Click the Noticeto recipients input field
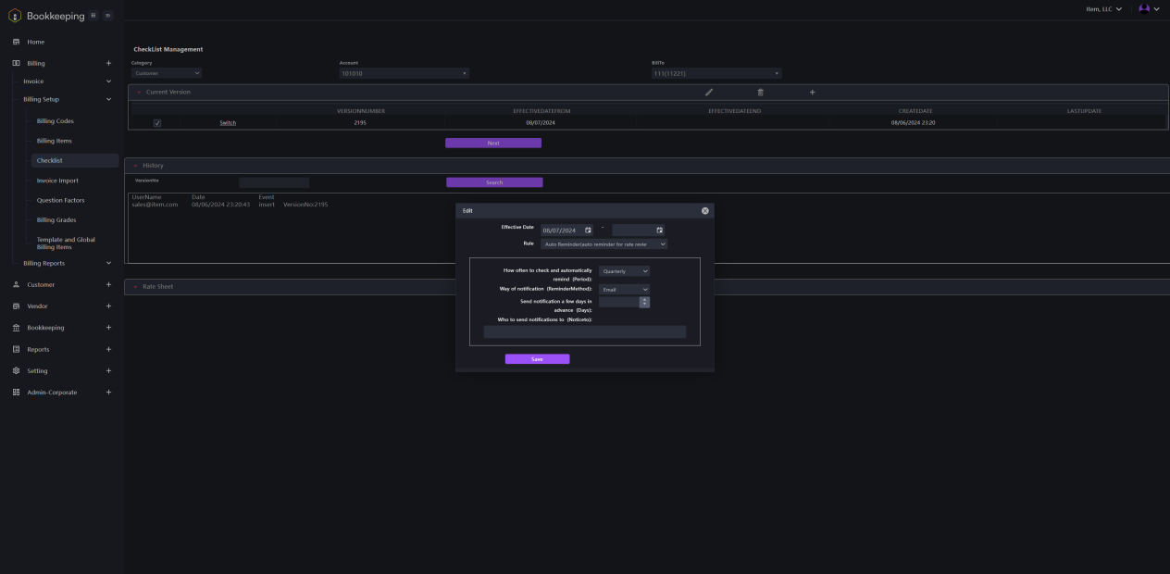This screenshot has width=1170, height=574. point(584,331)
